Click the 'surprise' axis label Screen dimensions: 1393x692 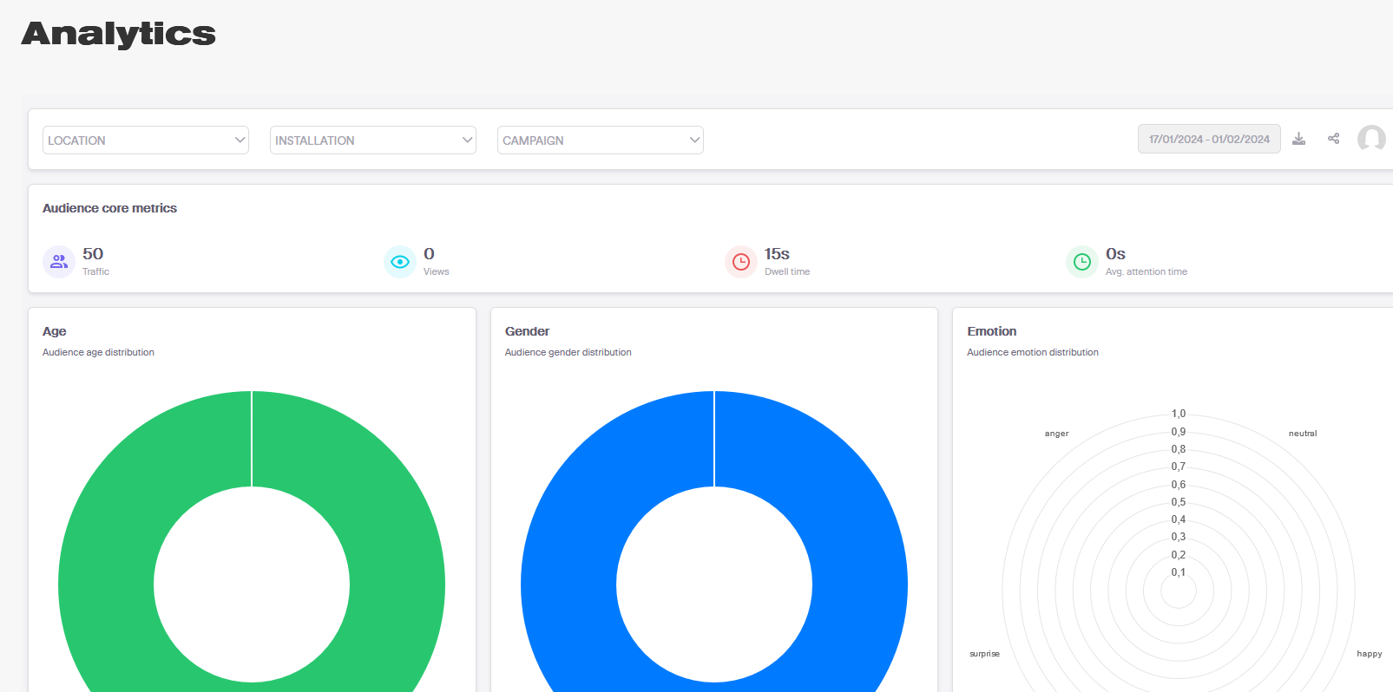tap(984, 654)
